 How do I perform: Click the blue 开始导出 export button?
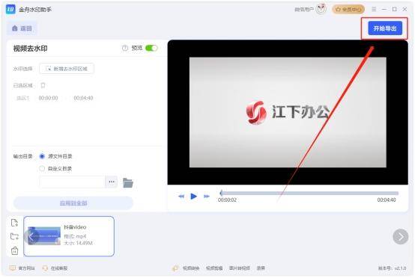pos(385,28)
